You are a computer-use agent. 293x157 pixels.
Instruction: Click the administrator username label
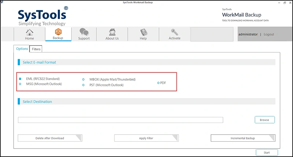pos(248,34)
